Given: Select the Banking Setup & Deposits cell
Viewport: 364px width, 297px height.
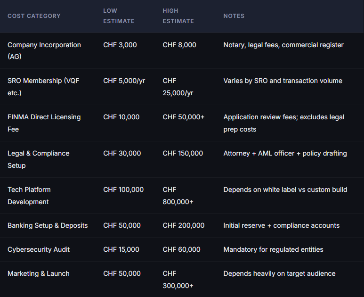Looking at the screenshot, I should pos(48,225).
